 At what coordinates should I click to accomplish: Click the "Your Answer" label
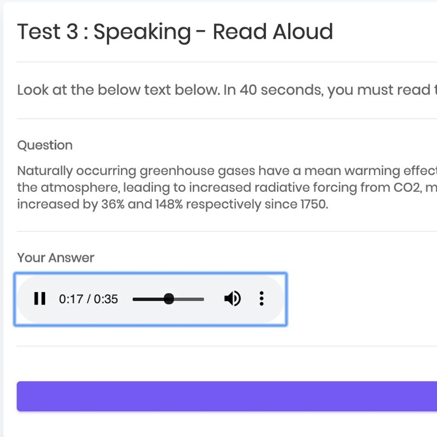(55, 258)
